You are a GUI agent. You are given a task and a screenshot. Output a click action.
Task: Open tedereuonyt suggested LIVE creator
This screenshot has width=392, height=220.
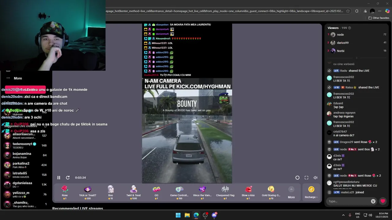click(25, 145)
